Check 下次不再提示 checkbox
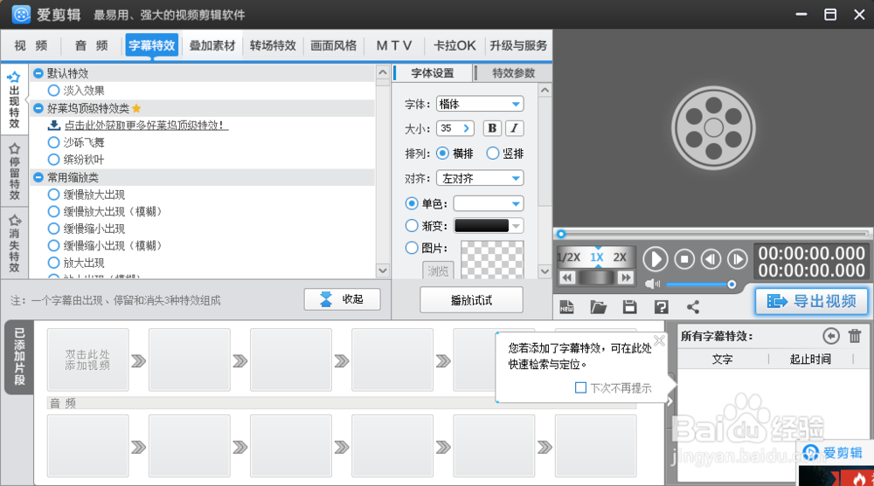 pyautogui.click(x=580, y=387)
